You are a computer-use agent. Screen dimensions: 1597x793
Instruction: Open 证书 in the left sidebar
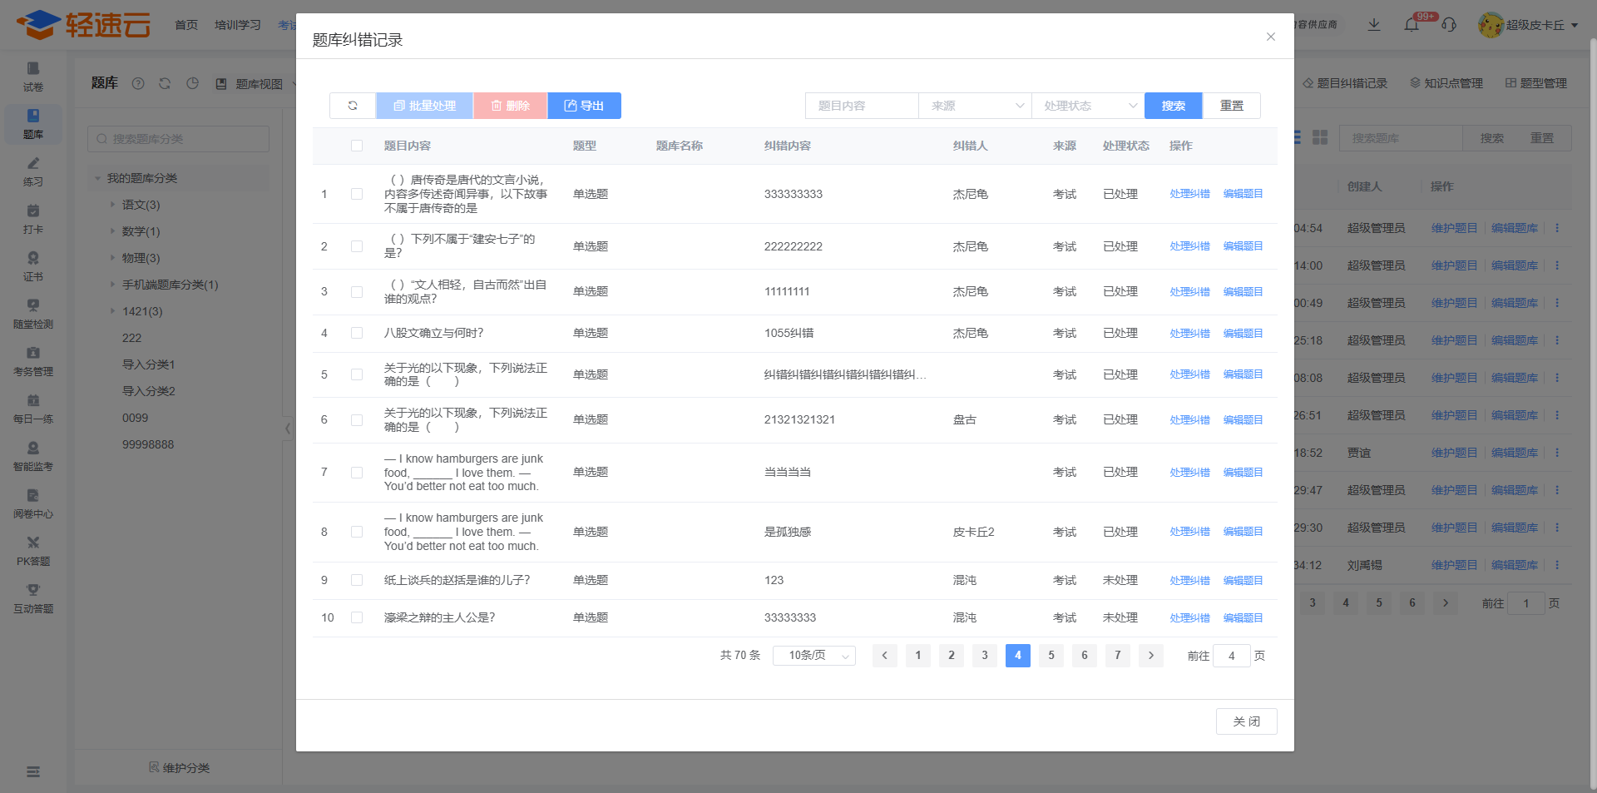[x=33, y=266]
